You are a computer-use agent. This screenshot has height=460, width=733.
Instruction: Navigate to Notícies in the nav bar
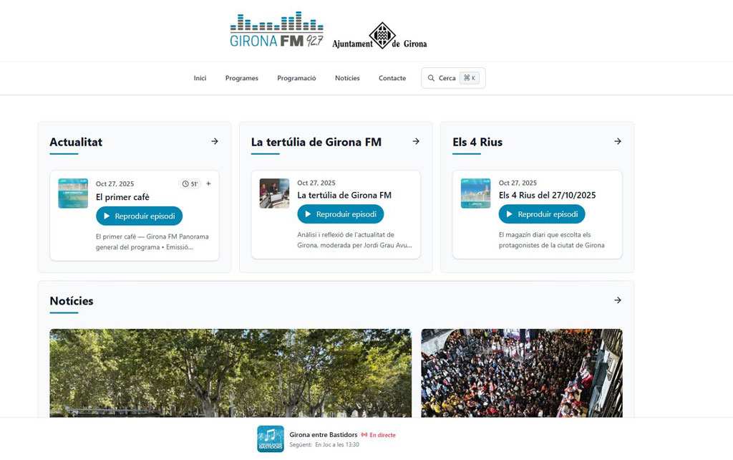347,78
